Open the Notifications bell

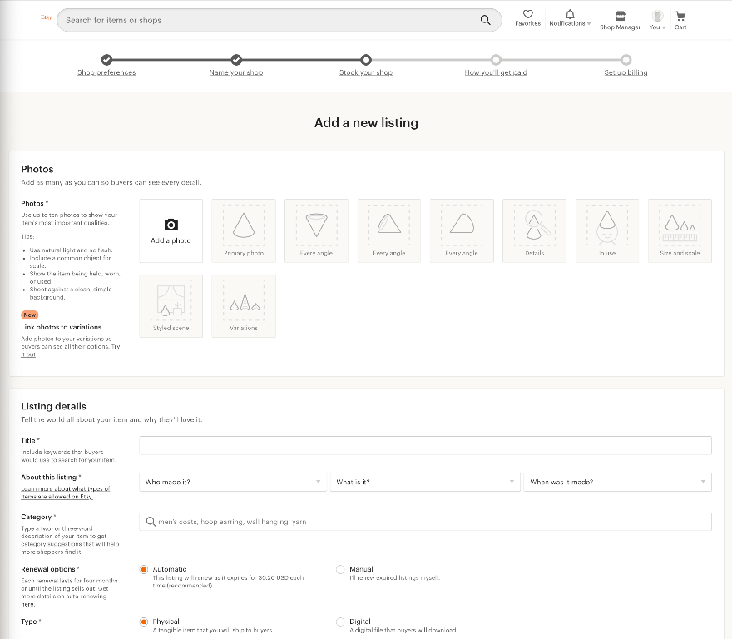570,14
